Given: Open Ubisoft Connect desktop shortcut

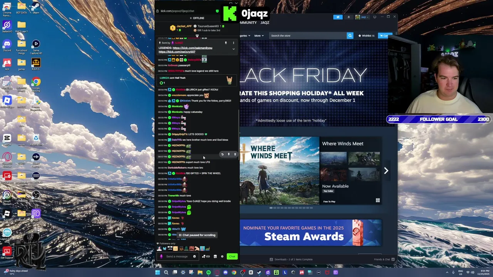Looking at the screenshot, I should [7, 198].
